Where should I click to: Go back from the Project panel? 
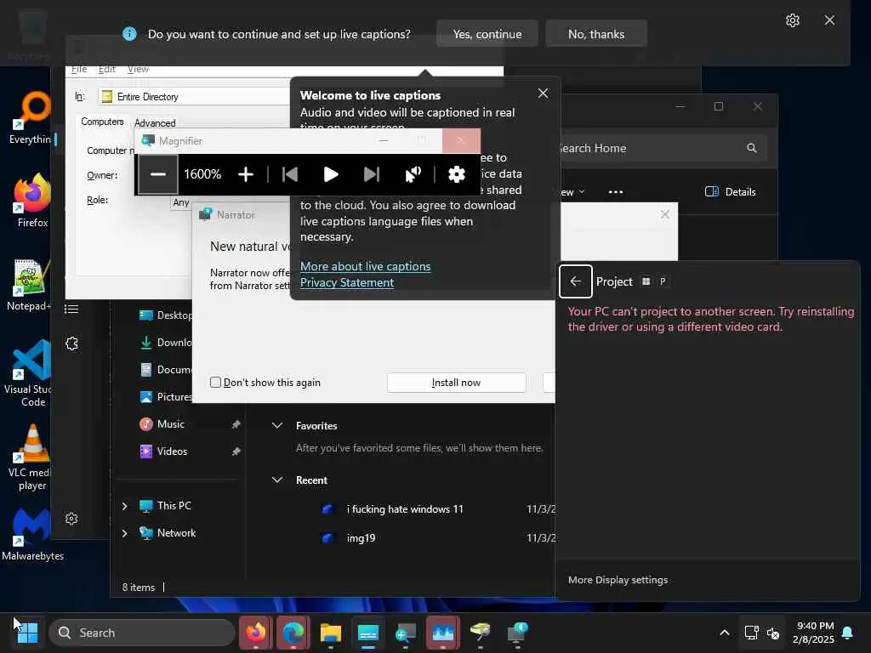click(x=576, y=281)
